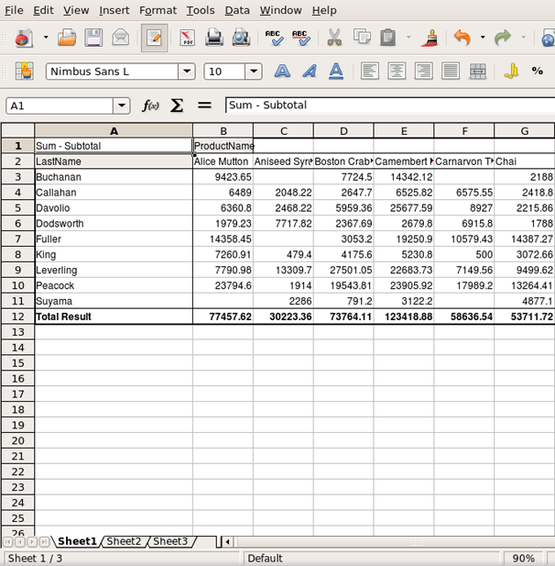The image size is (555, 566).
Task: Click the Undo arrow icon
Action: 462,38
